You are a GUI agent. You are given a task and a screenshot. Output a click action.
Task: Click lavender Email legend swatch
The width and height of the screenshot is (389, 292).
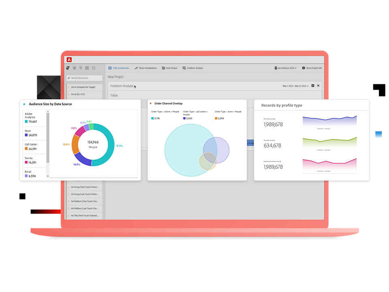tap(26, 176)
